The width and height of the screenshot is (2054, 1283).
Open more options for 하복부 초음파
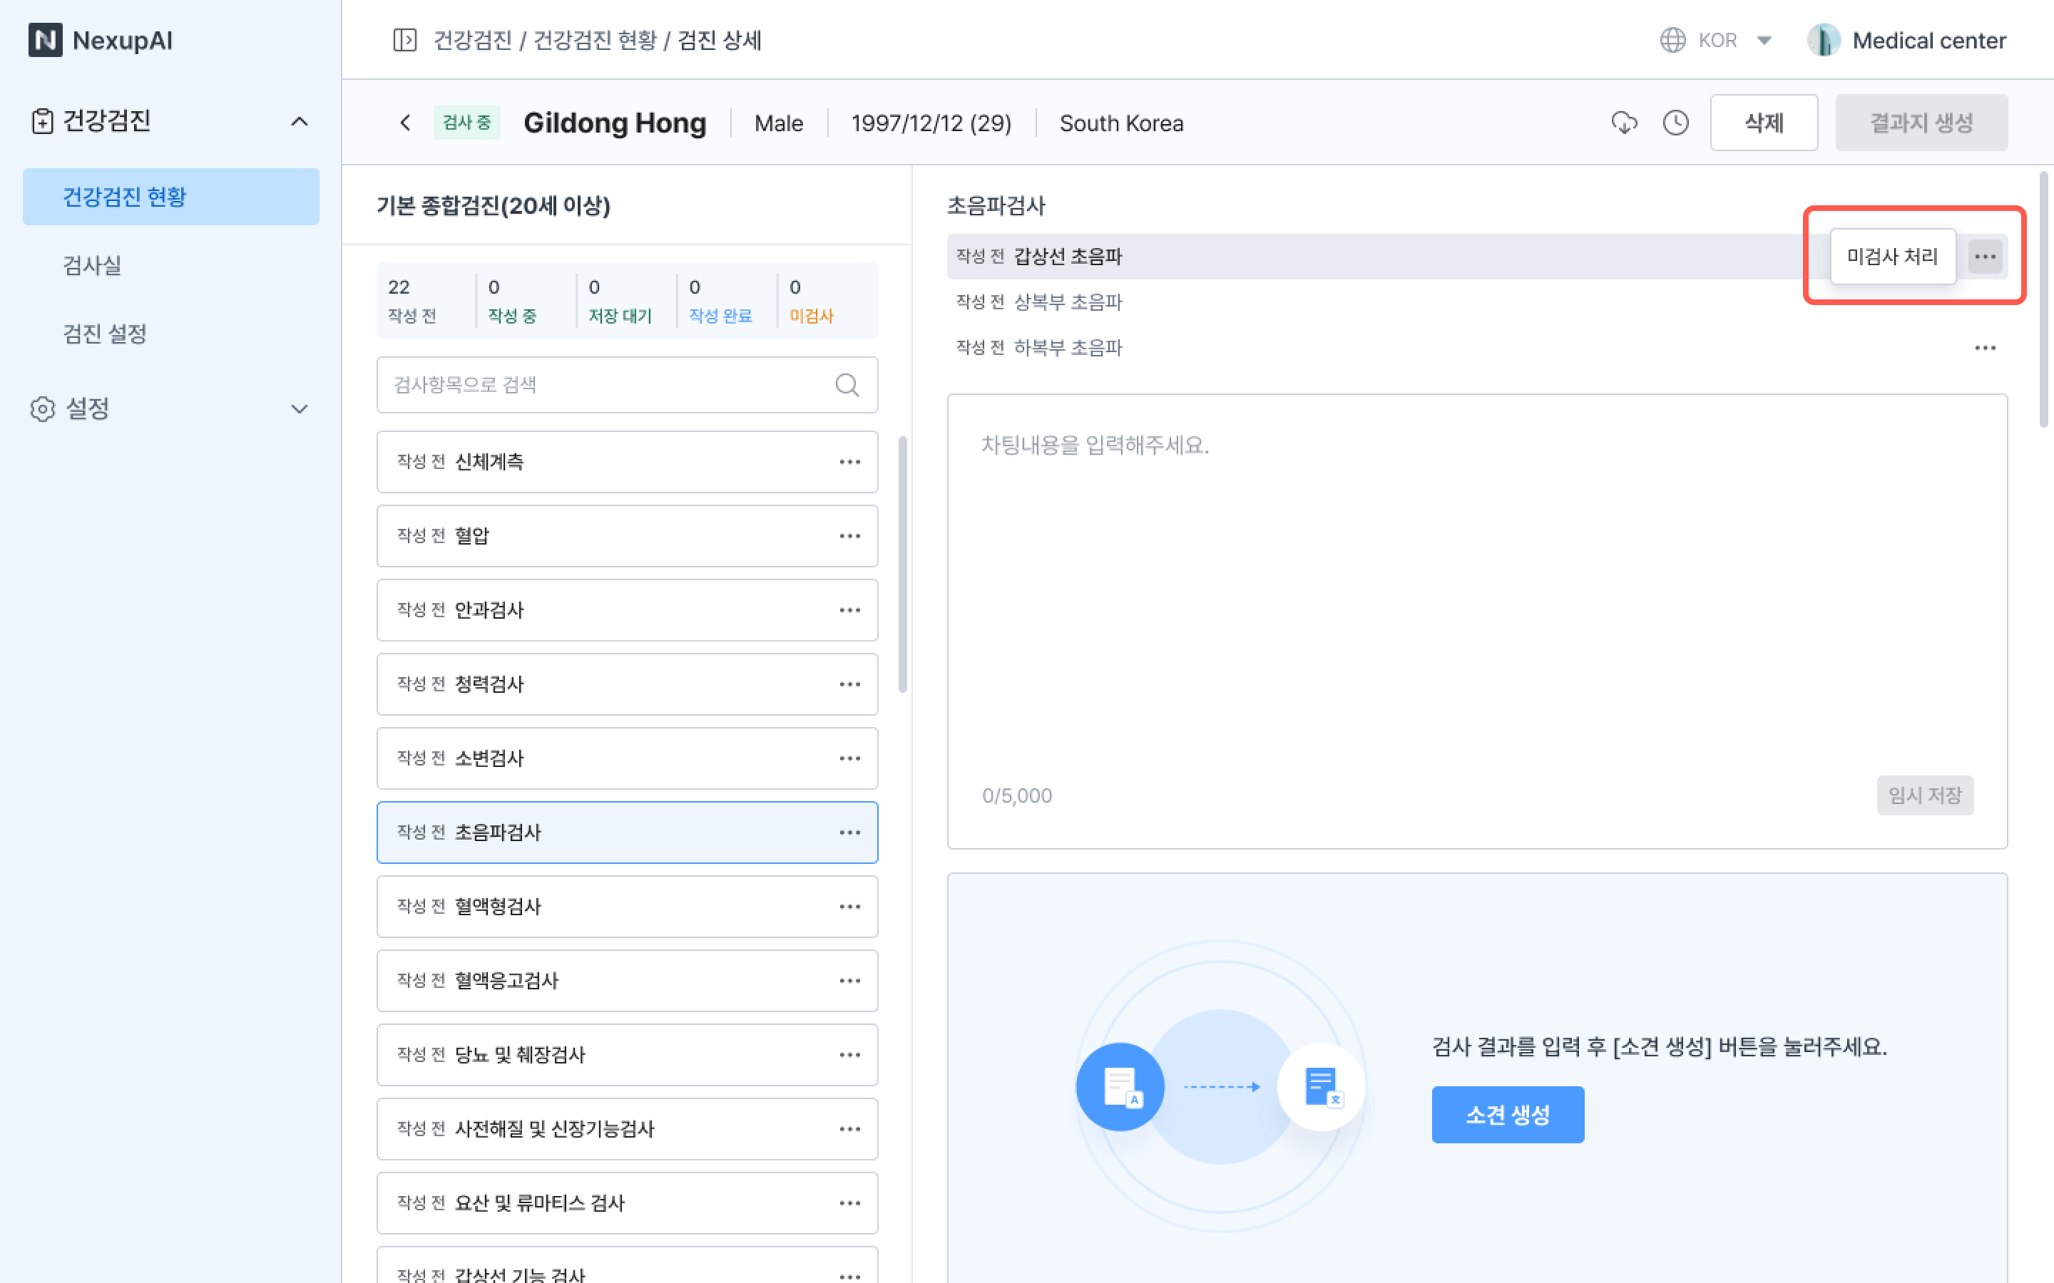(x=1984, y=348)
